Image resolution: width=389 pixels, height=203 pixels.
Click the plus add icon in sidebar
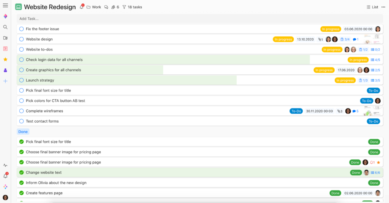point(5,81)
